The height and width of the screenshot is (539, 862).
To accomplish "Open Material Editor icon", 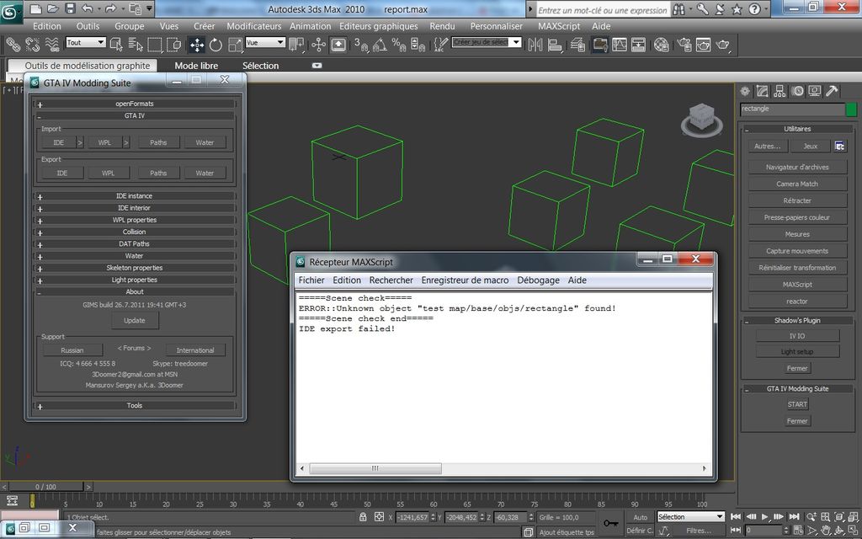I will [x=662, y=45].
